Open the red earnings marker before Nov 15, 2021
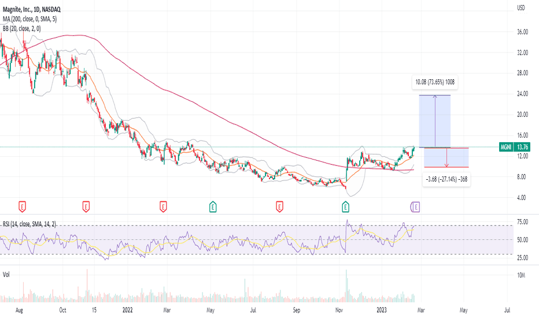 tap(86, 207)
